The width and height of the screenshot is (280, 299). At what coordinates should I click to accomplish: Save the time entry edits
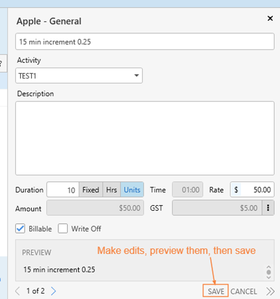pyautogui.click(x=216, y=291)
